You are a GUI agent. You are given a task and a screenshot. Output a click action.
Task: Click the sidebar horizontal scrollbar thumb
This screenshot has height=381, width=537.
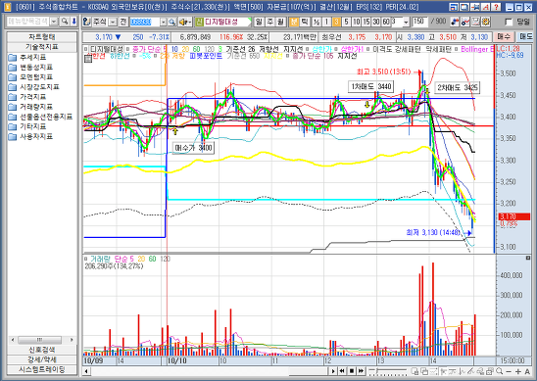pyautogui.click(x=39, y=340)
